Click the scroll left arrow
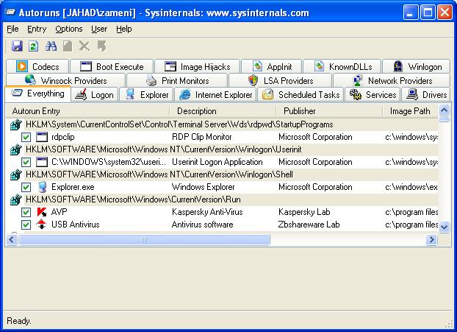Viewport: 457px width, 332px height. tap(11, 240)
